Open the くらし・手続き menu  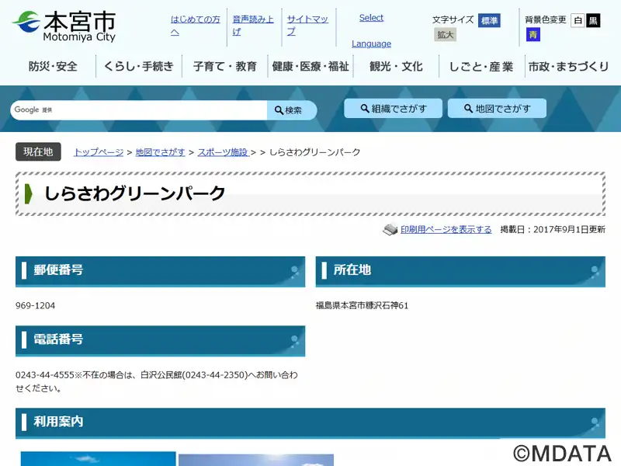pyautogui.click(x=139, y=66)
